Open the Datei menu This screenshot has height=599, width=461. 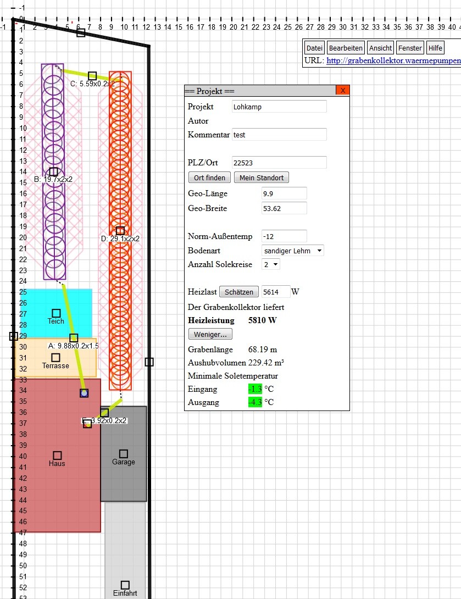(315, 48)
